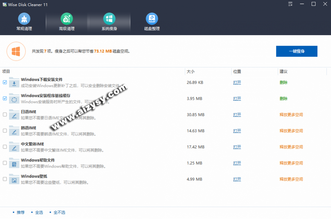Image resolution: width=331 pixels, height=219 pixels.
Task: Click 打开 link for Windows安装程序基线缓存
Action: (x=237, y=99)
